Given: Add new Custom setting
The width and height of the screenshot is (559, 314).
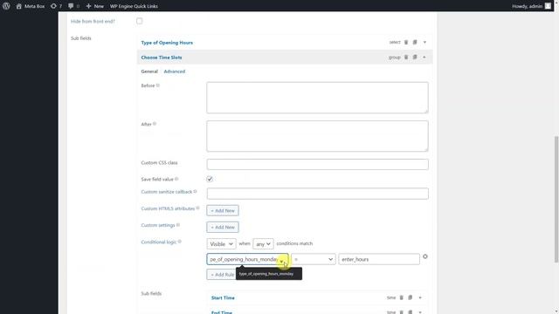Looking at the screenshot, I should (x=223, y=227).
